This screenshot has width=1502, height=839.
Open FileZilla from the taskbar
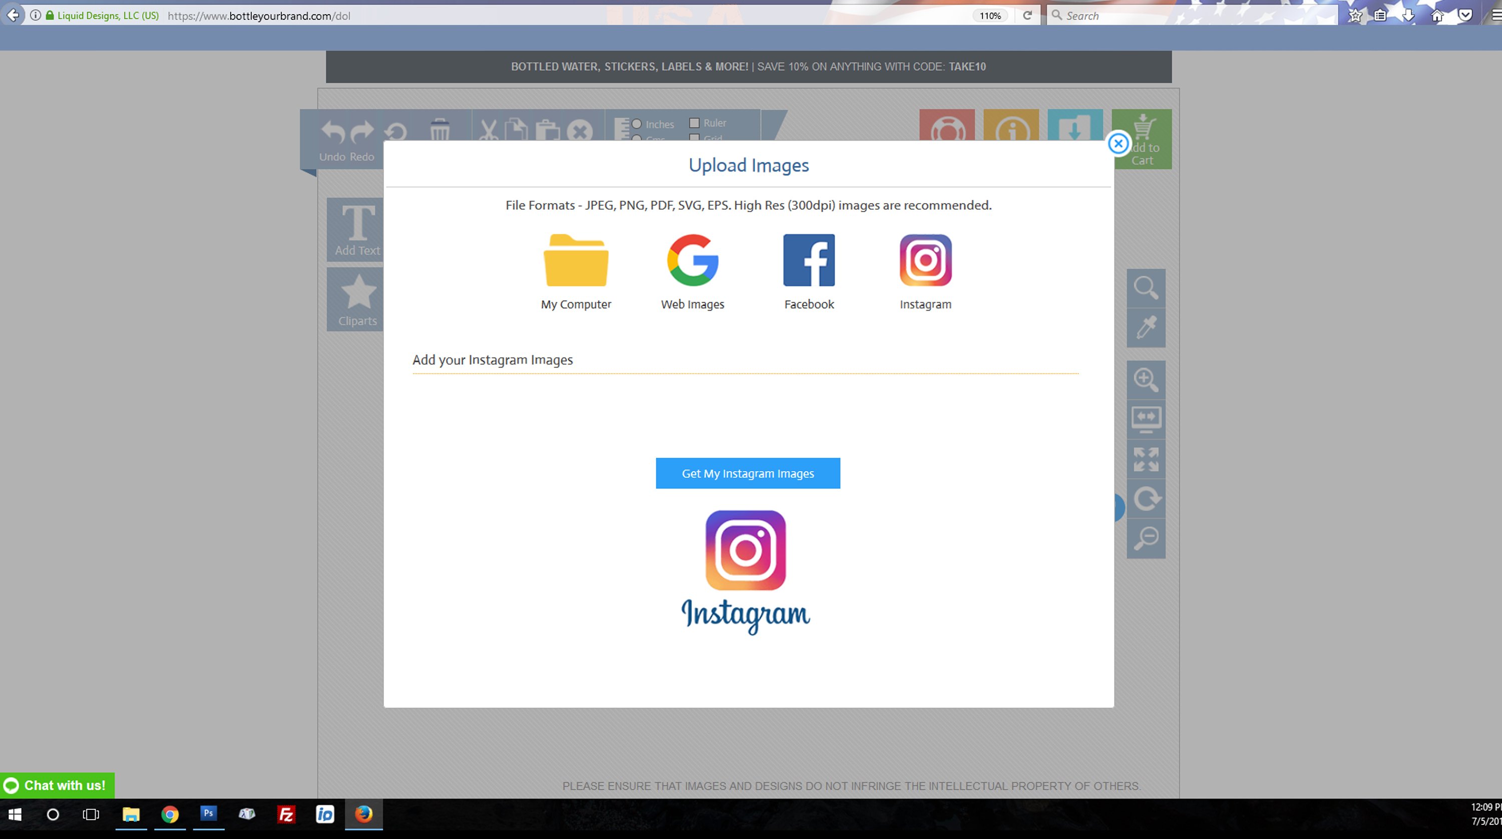pos(286,814)
